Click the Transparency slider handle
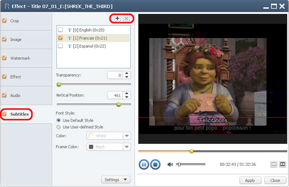Image resolution: width=289 pixels, height=187 pixels. point(59,84)
